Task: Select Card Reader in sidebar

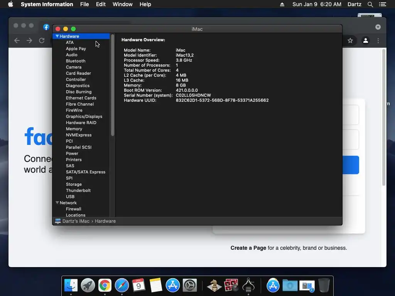Action: click(78, 73)
